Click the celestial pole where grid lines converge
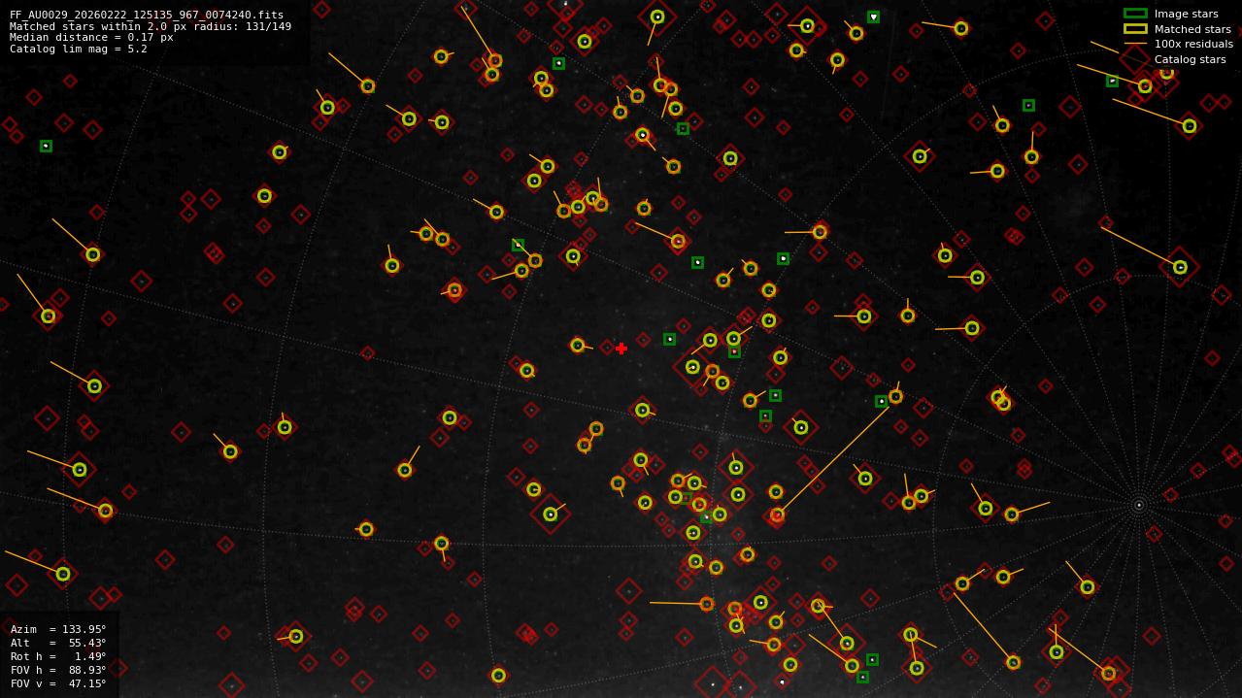1242x698 pixels. (x=1139, y=505)
